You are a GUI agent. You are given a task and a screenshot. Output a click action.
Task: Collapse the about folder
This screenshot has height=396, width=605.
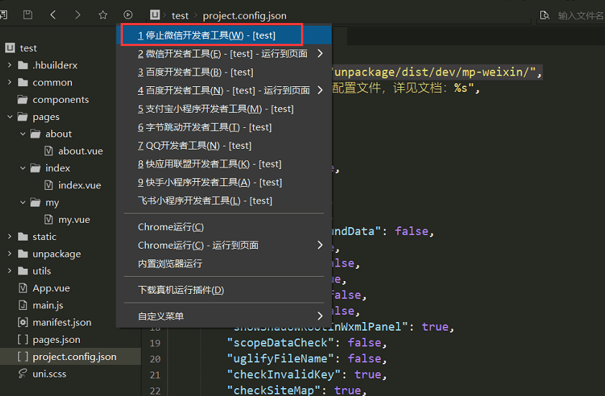point(23,134)
